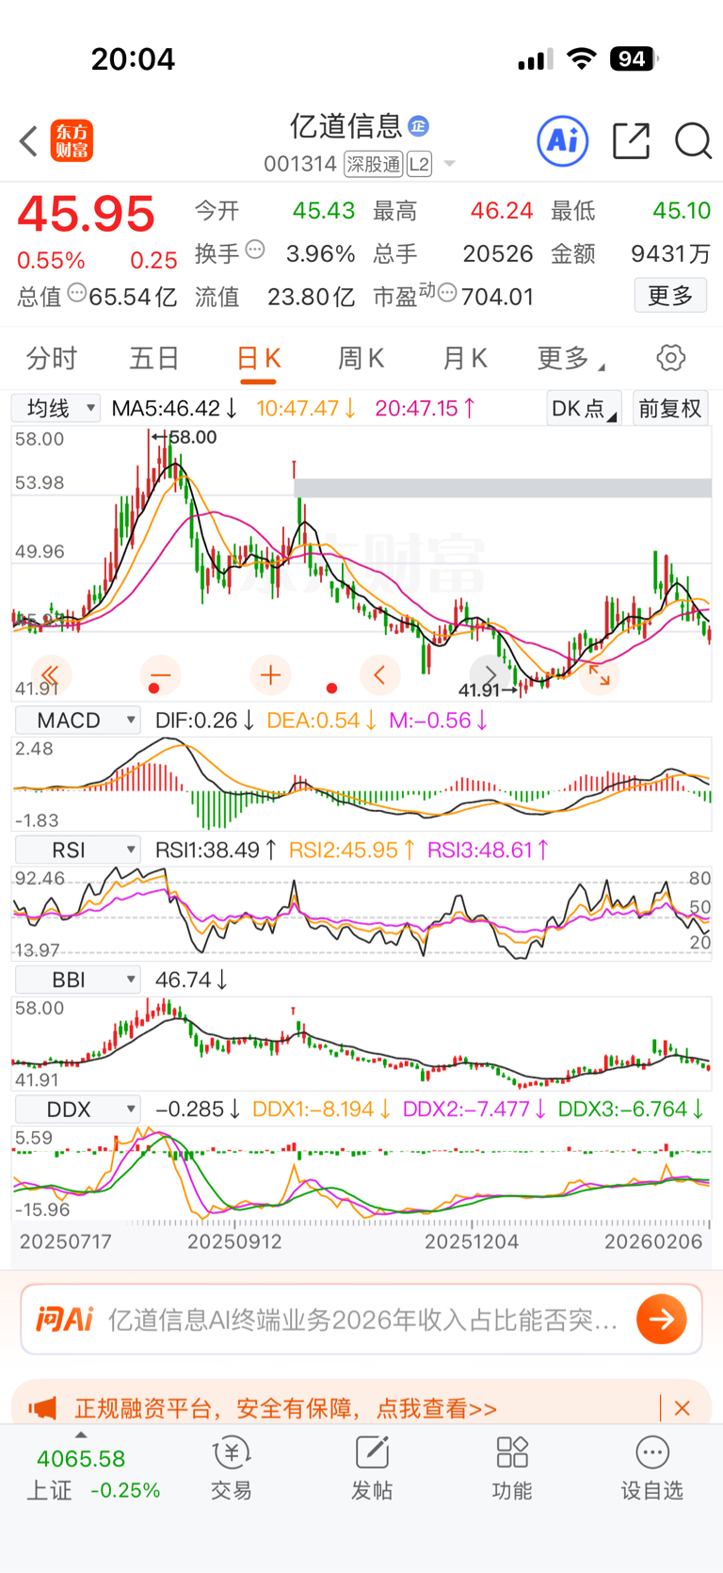The width and height of the screenshot is (723, 1573).
Task: Tap the single left-arrow chart button
Action: click(x=380, y=674)
